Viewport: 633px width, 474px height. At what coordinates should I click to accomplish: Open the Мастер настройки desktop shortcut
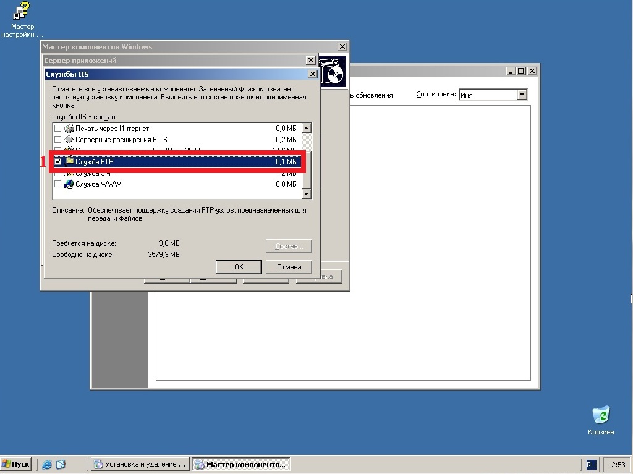(22, 19)
